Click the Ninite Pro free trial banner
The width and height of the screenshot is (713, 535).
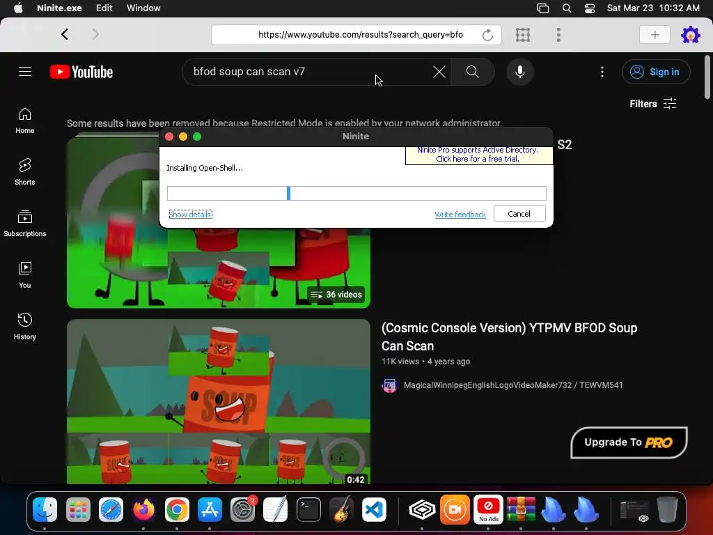coord(478,155)
